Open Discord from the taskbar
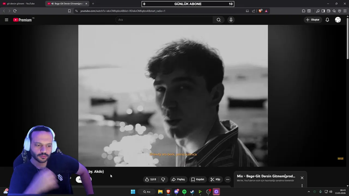This screenshot has height=196, width=349. click(176, 192)
